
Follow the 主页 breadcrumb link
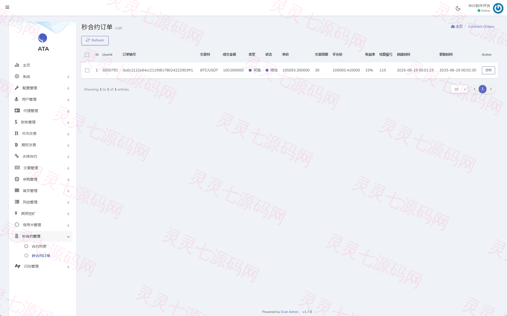tap(457, 26)
